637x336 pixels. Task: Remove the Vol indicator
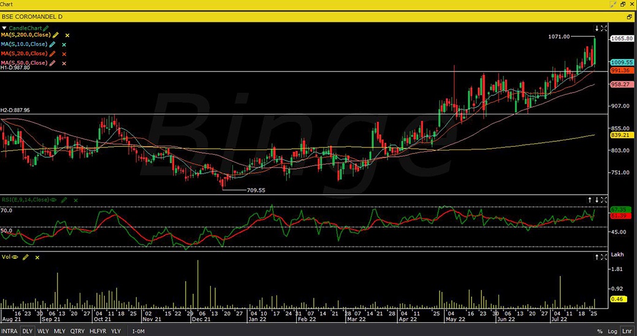[37, 258]
